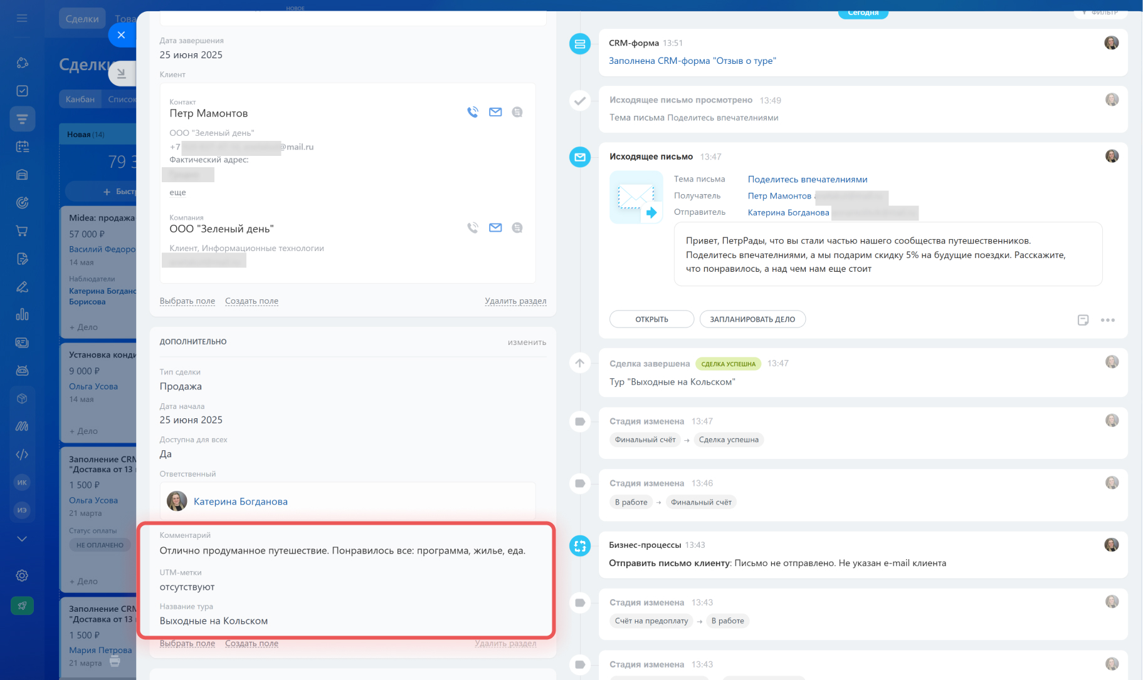Open responsible Катерина Богданова profile link
Screen dimensions: 1143x680
pyautogui.click(x=240, y=502)
